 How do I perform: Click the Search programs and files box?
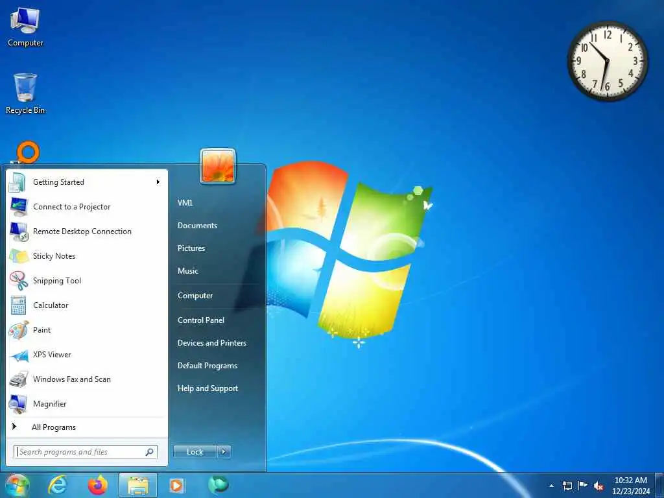[x=86, y=452]
